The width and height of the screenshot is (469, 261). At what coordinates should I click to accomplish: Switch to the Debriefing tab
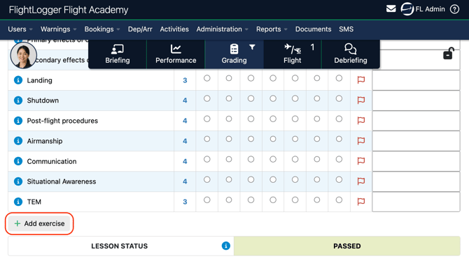coord(351,54)
